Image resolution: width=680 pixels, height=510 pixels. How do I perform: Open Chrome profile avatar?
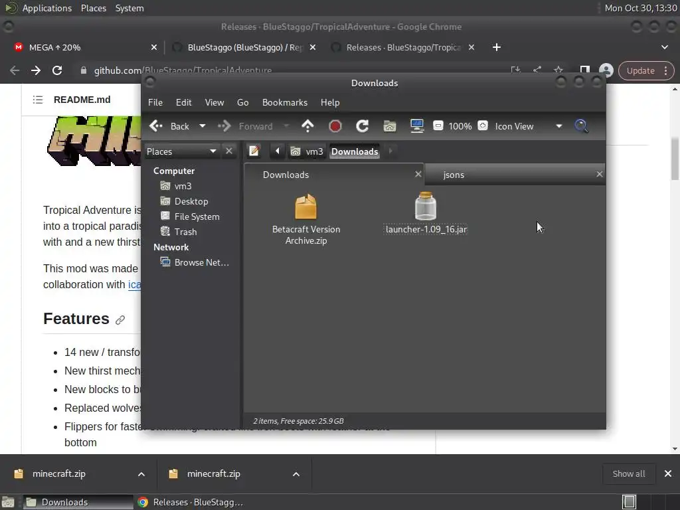[606, 70]
